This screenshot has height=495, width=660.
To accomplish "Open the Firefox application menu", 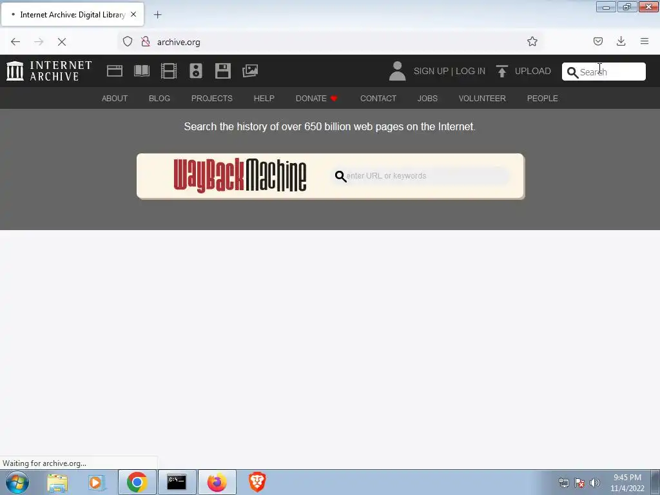I will pyautogui.click(x=645, y=41).
